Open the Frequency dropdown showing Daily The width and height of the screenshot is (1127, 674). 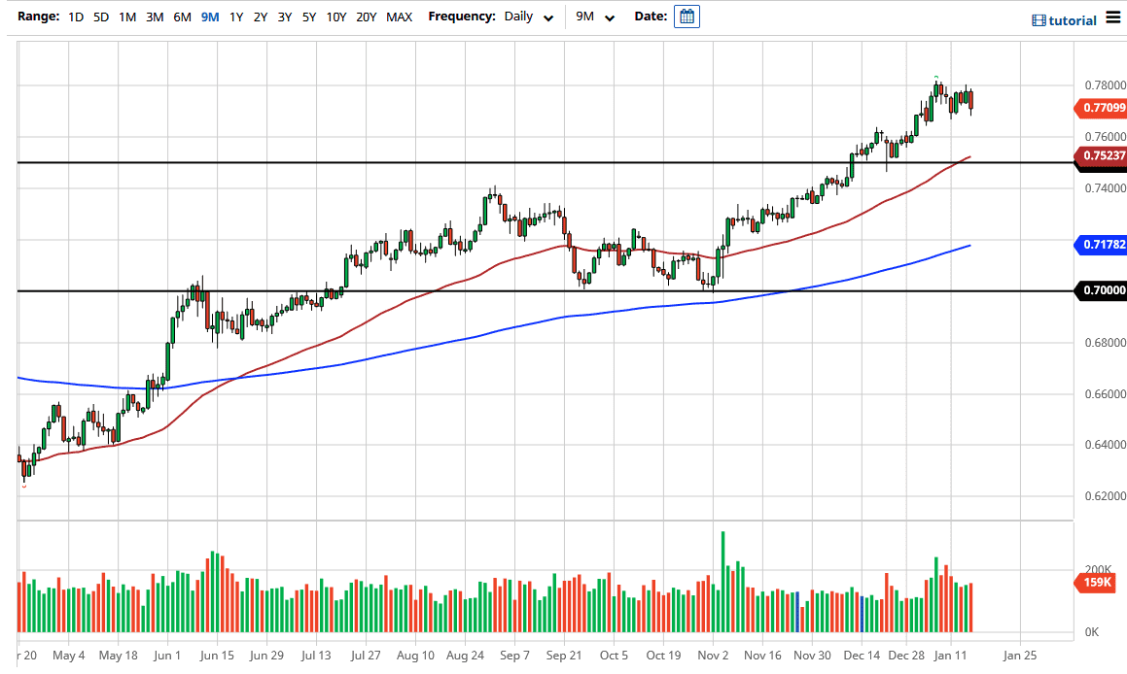pyautogui.click(x=520, y=17)
